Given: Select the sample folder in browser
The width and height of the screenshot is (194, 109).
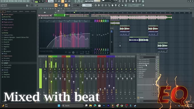Looking at the screenshot, I should point(6,63).
